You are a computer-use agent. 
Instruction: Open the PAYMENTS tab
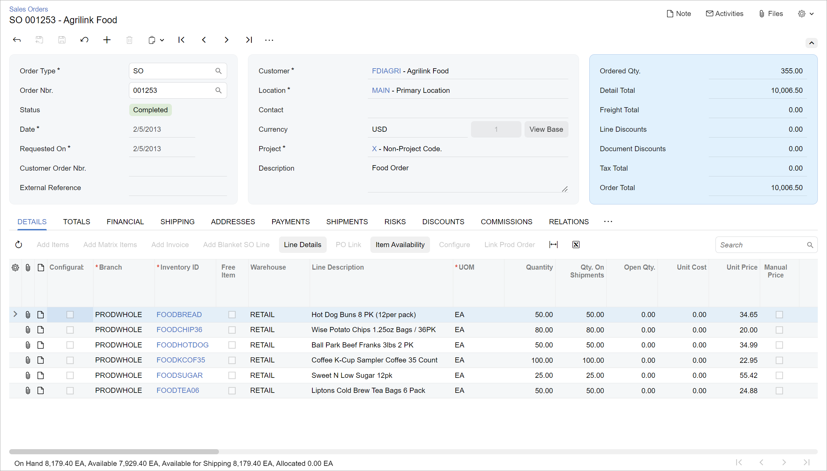[291, 222]
